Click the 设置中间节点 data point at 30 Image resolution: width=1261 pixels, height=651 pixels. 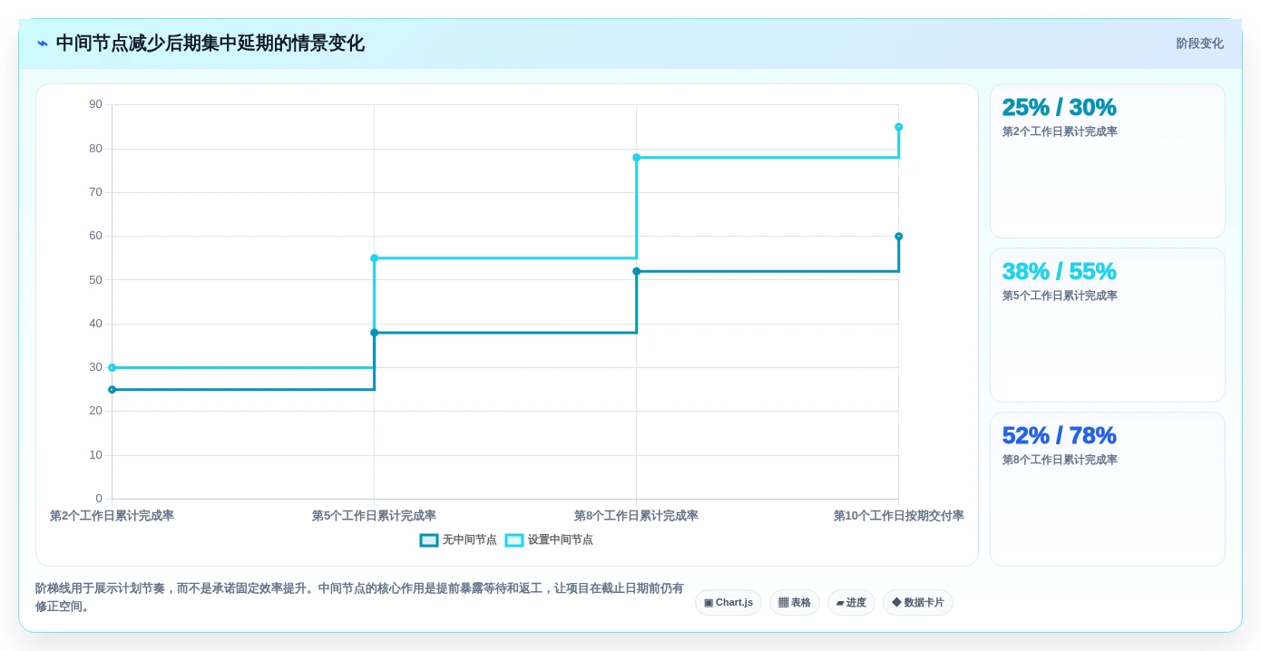point(112,368)
